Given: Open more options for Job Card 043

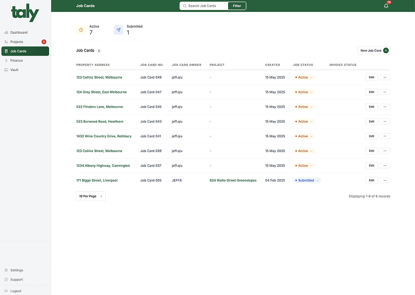Looking at the screenshot, I should tap(384, 121).
